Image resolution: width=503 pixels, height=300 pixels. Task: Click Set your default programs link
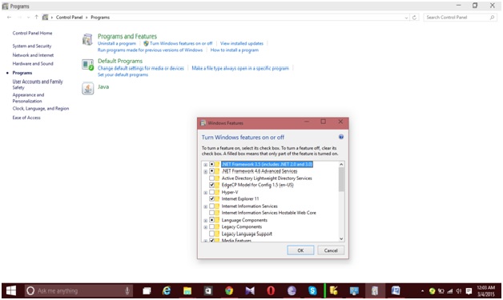coord(123,74)
